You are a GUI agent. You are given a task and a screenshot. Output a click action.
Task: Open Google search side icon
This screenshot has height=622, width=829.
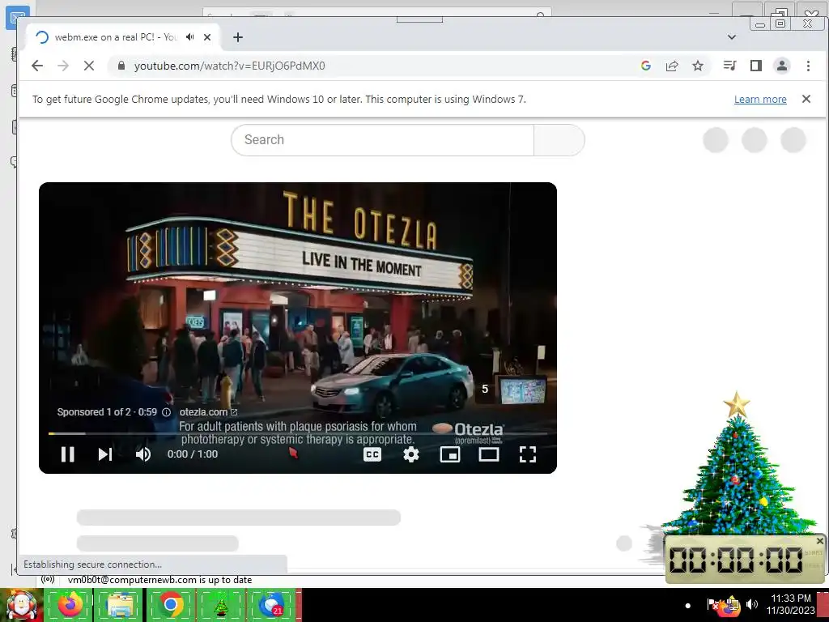pyautogui.click(x=645, y=66)
